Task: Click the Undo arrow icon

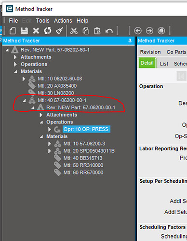Action: (109, 31)
